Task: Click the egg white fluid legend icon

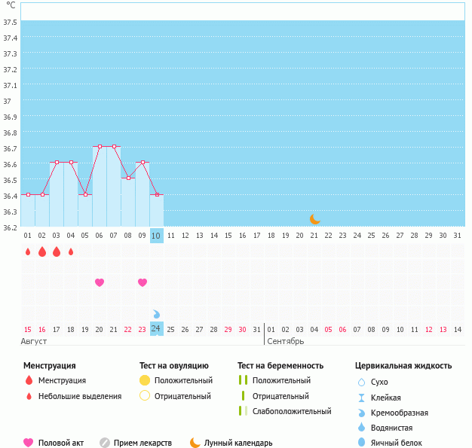Action: point(361,443)
